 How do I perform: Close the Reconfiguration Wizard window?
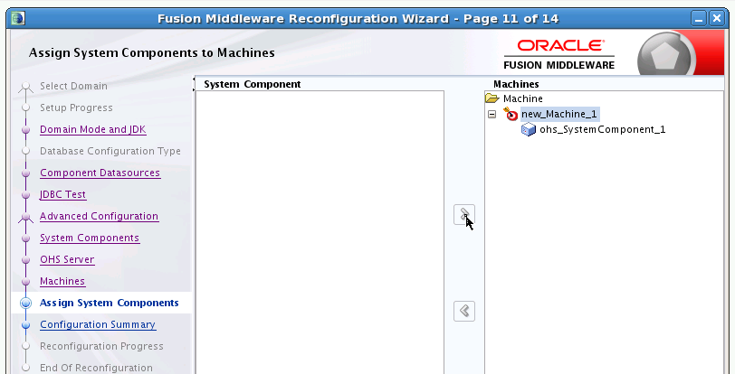point(717,19)
